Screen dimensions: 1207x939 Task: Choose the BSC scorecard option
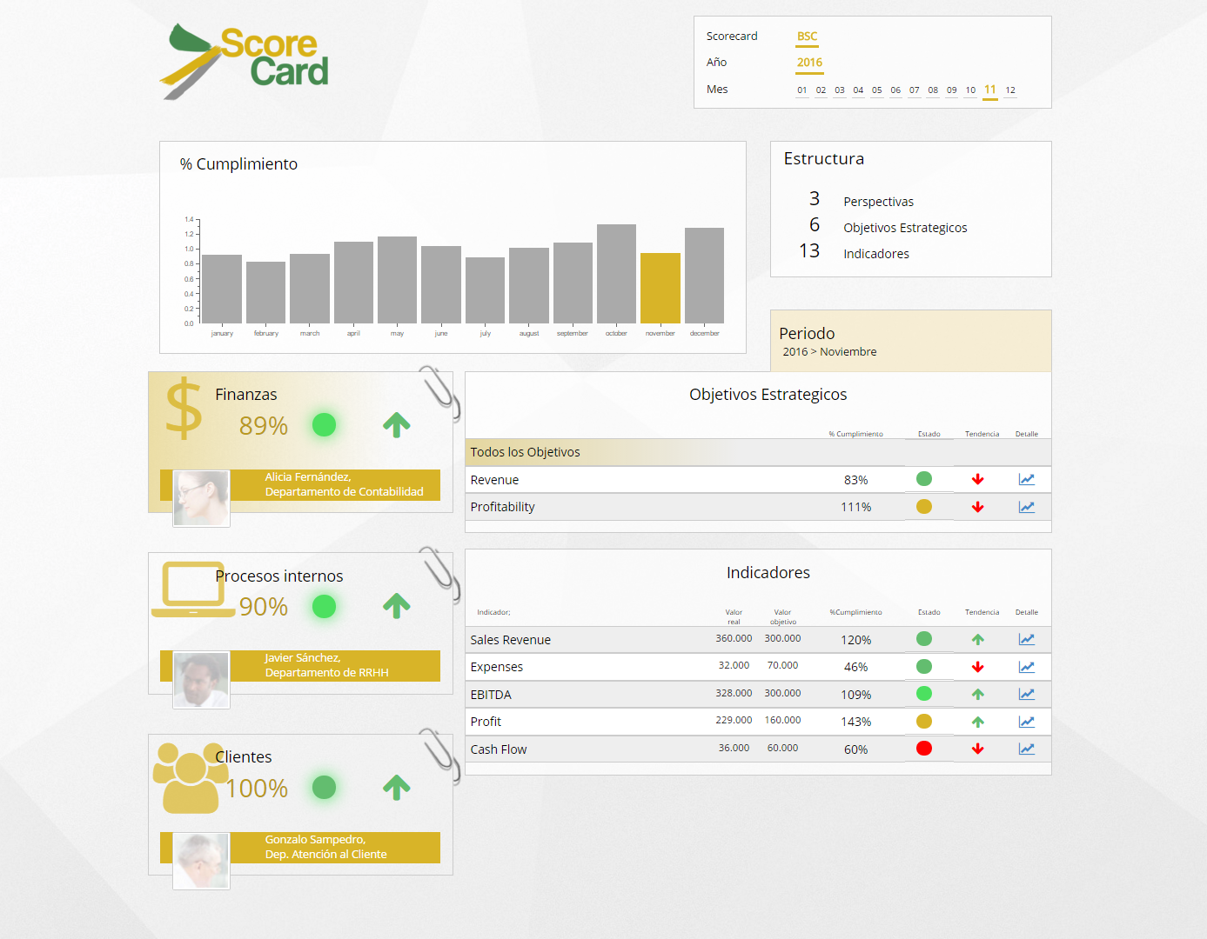click(x=807, y=37)
